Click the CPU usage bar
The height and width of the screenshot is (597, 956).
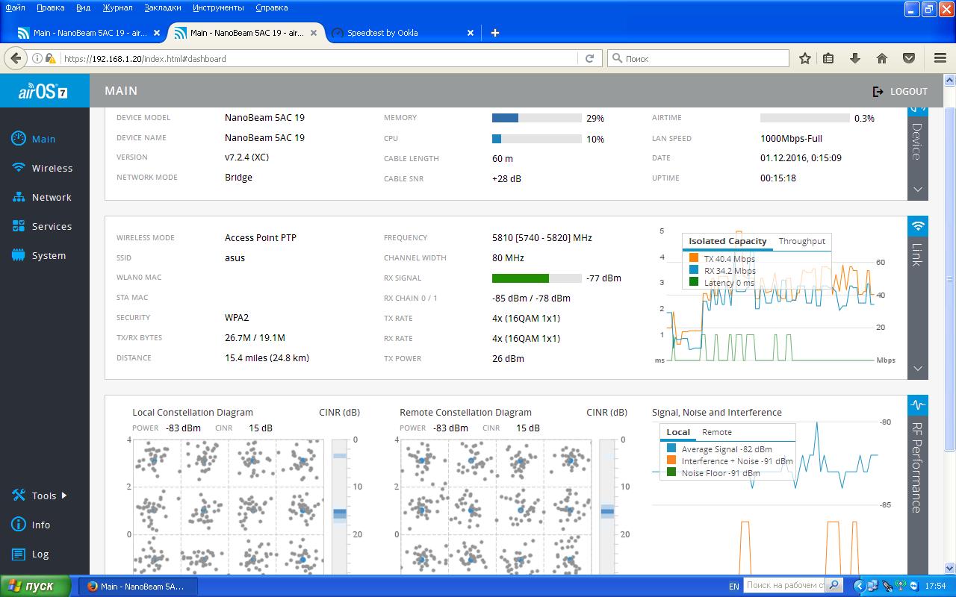pos(536,139)
